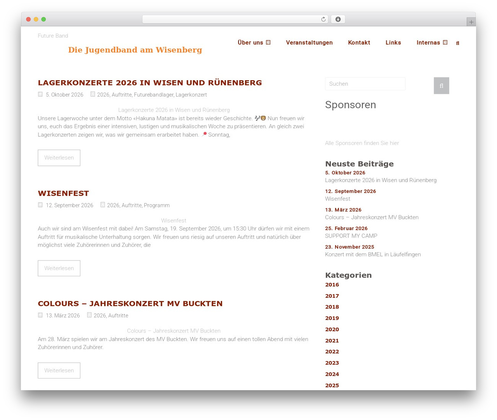Image resolution: width=497 pixels, height=420 pixels.
Task: Open sidebar recent post Wisenfest
Action: [337, 198]
